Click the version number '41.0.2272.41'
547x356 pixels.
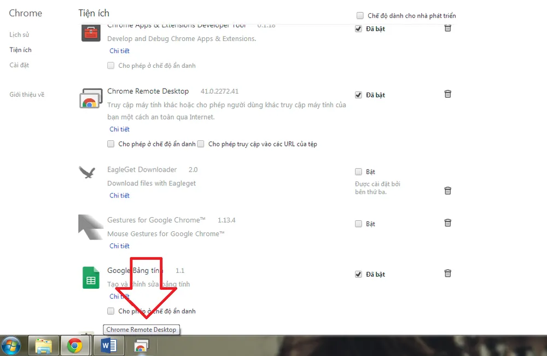click(219, 91)
